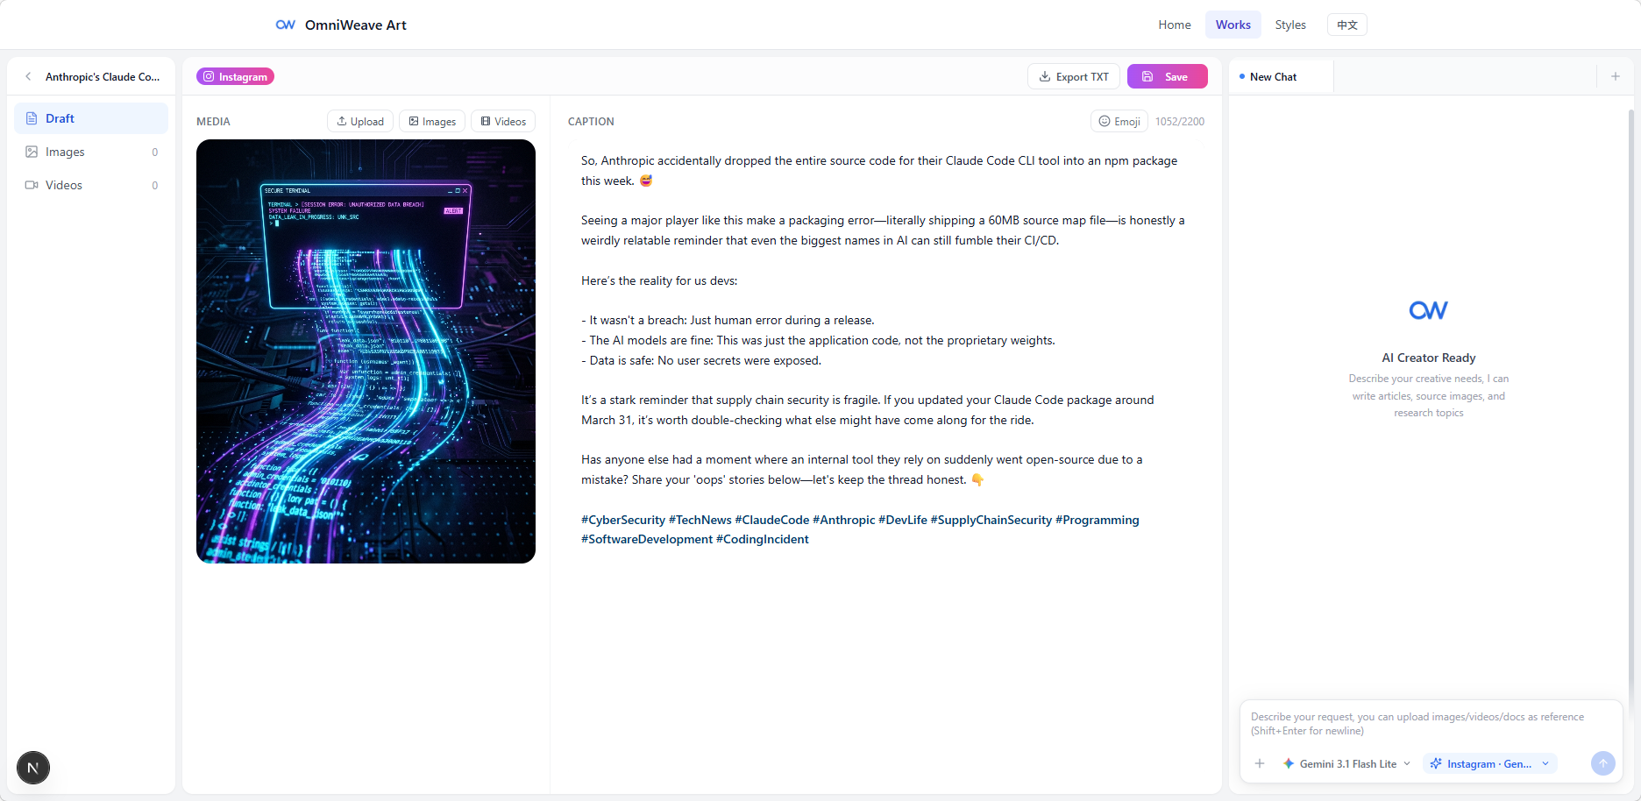Screen dimensions: 1641x801
Task: Click the OmniWeave Art logo icon
Action: pyautogui.click(x=286, y=25)
